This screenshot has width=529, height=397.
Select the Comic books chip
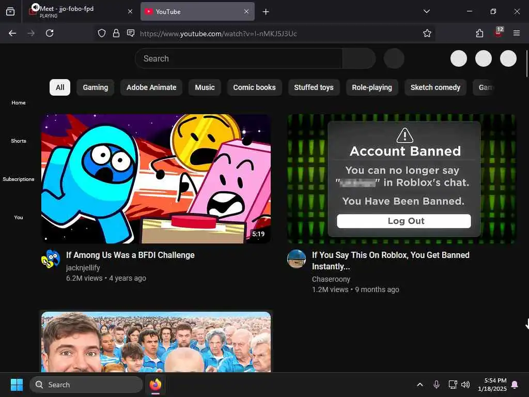254,87
